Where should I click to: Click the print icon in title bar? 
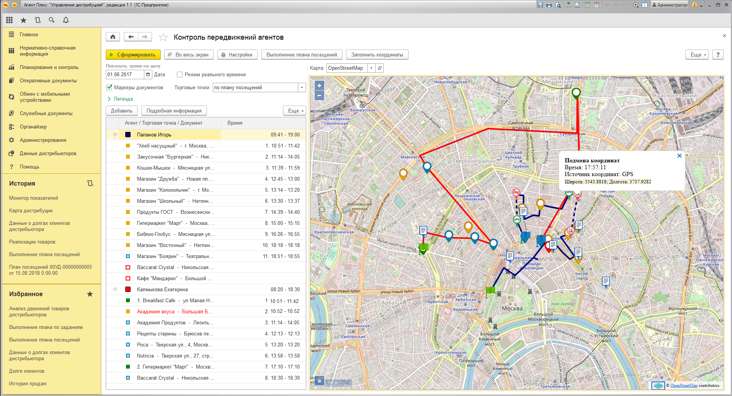coord(549,5)
